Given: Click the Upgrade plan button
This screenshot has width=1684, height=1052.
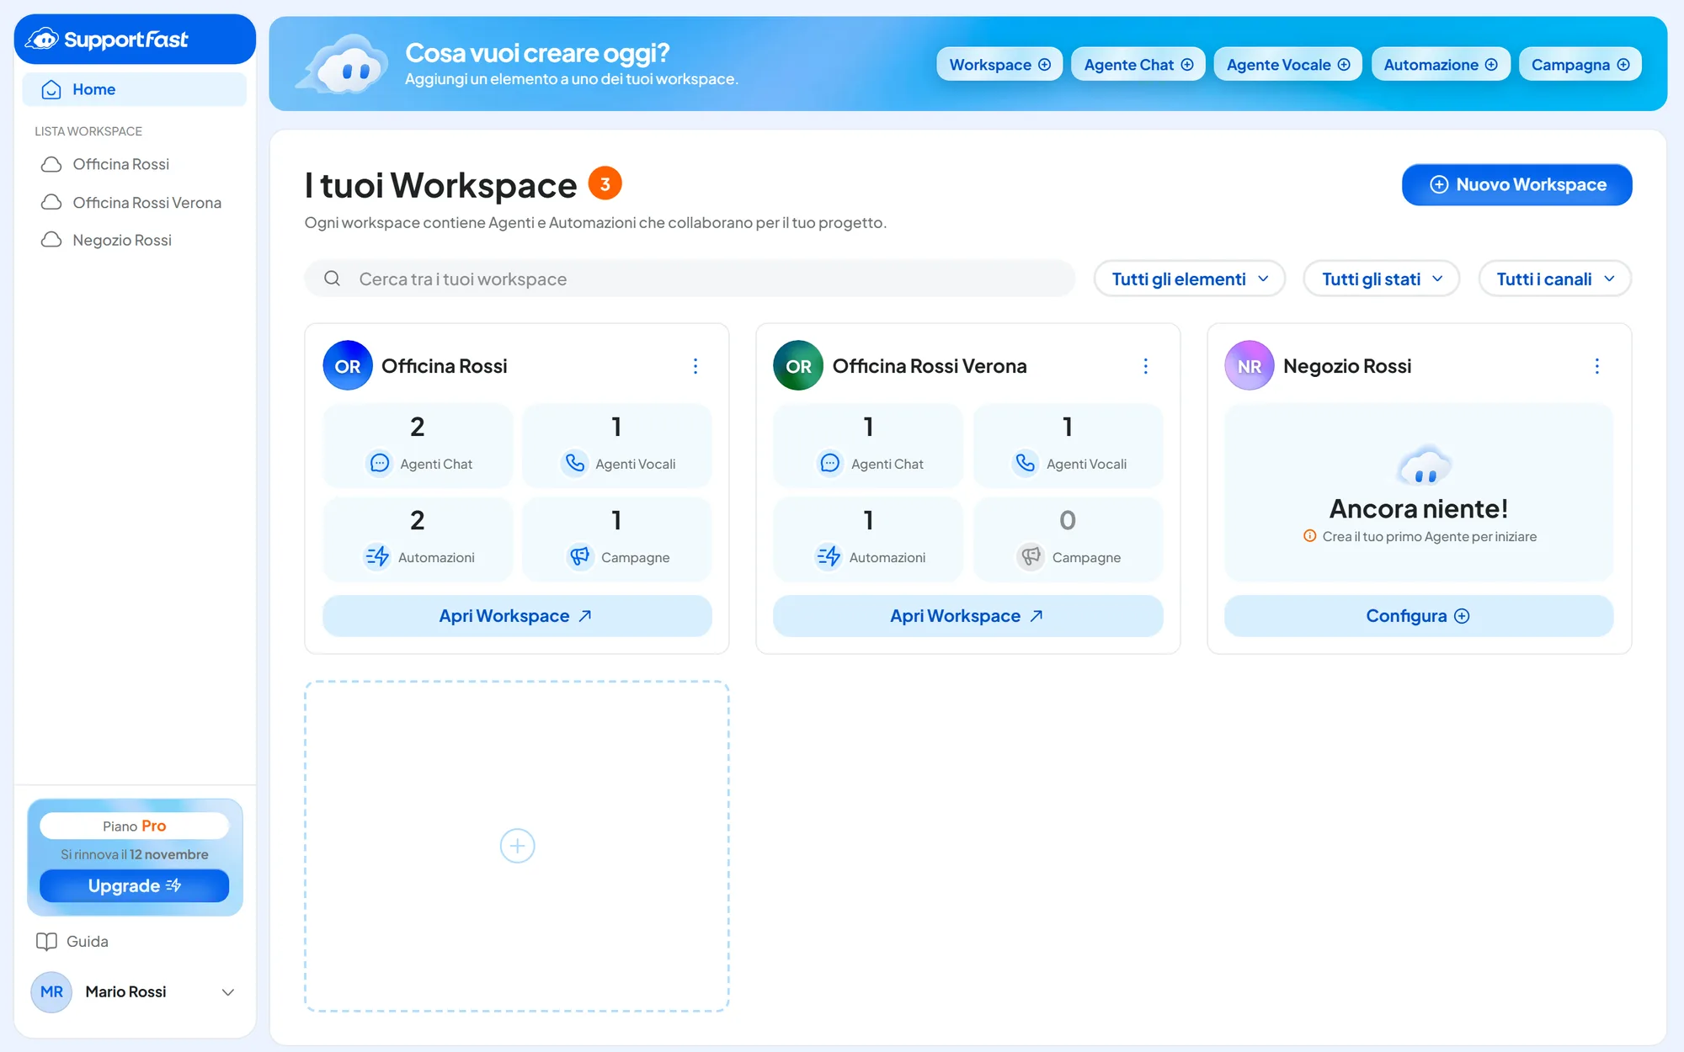Looking at the screenshot, I should click(135, 886).
